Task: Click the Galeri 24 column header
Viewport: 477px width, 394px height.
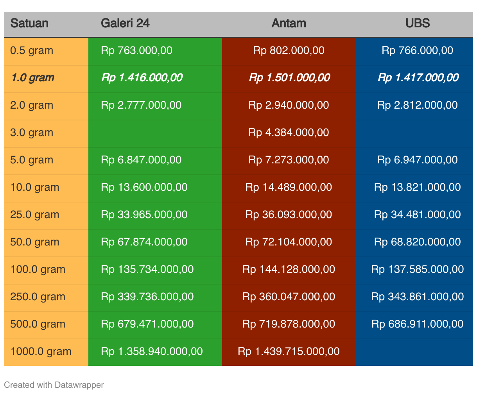Action: (125, 23)
